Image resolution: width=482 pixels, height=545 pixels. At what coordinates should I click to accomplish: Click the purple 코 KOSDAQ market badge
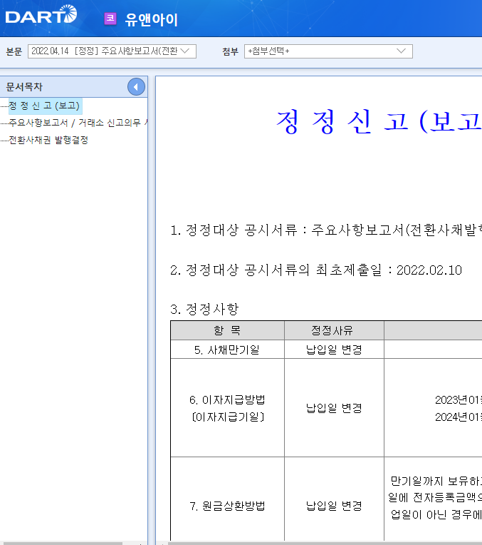(110, 19)
